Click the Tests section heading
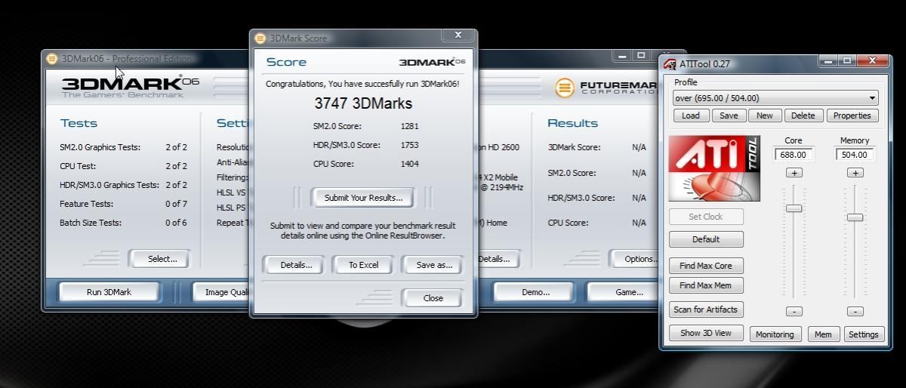The height and width of the screenshot is (388, 906). point(79,123)
